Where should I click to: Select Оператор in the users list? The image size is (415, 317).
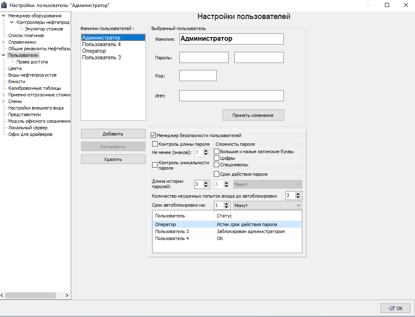pyautogui.click(x=113, y=51)
